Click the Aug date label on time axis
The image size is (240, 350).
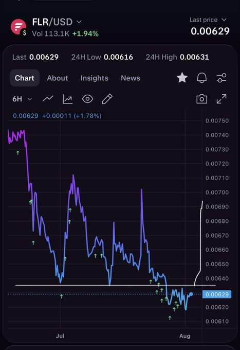click(x=185, y=336)
